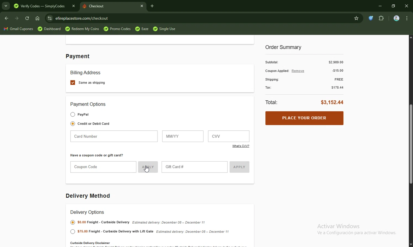Apply the coupon code
Viewport: 413px width, 247px height.
pos(148,167)
